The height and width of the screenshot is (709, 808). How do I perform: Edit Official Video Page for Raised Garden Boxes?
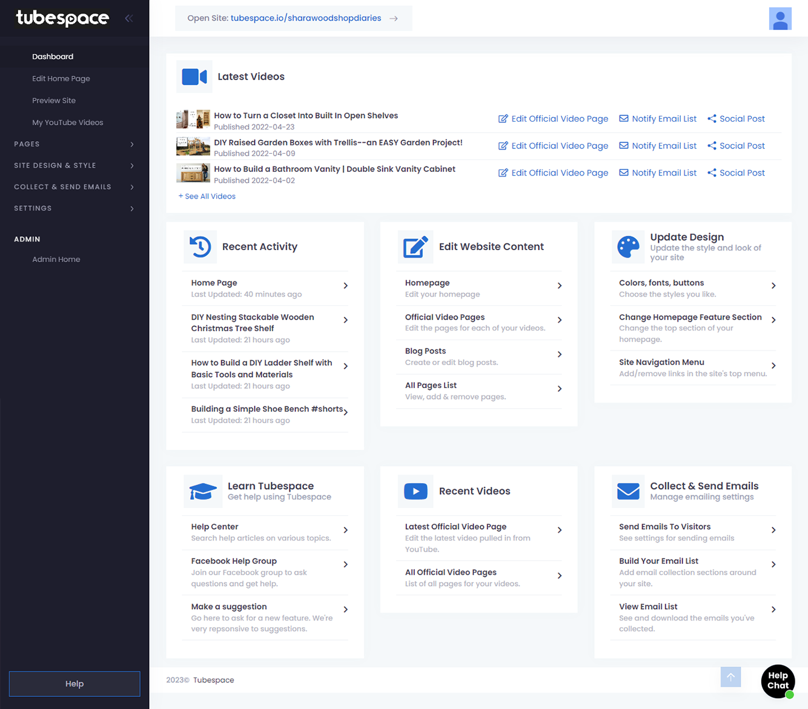(553, 146)
